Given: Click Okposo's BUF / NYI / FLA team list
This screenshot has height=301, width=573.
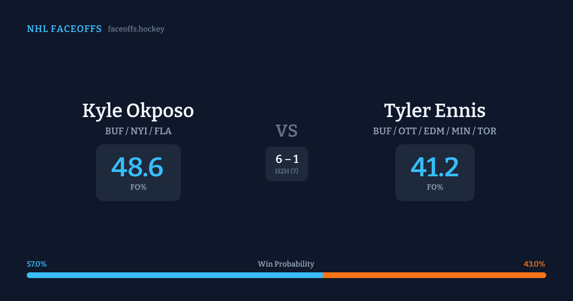Looking at the screenshot, I should point(138,131).
